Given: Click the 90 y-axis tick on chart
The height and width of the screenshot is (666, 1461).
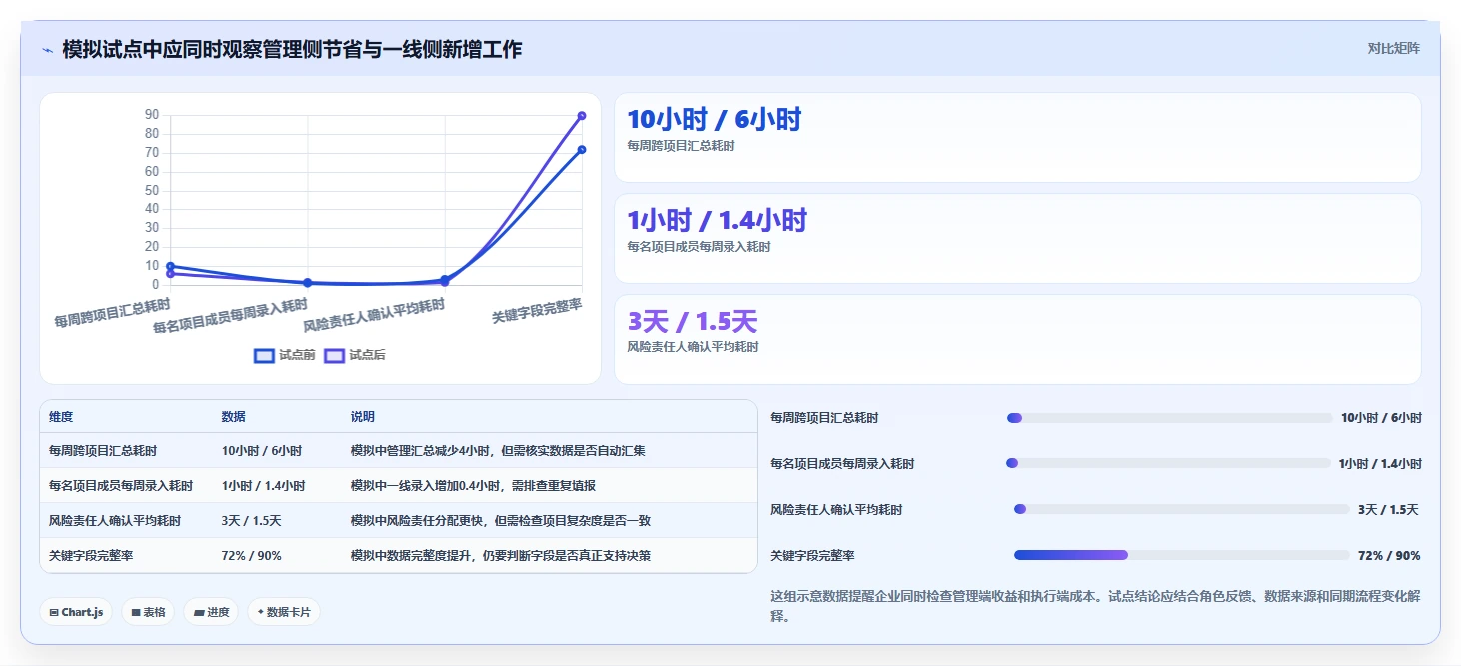Looking at the screenshot, I should pyautogui.click(x=152, y=115).
